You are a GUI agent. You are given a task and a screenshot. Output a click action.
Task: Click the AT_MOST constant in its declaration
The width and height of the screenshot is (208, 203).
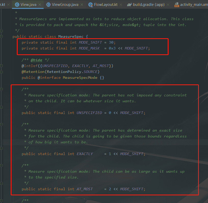click(85, 189)
